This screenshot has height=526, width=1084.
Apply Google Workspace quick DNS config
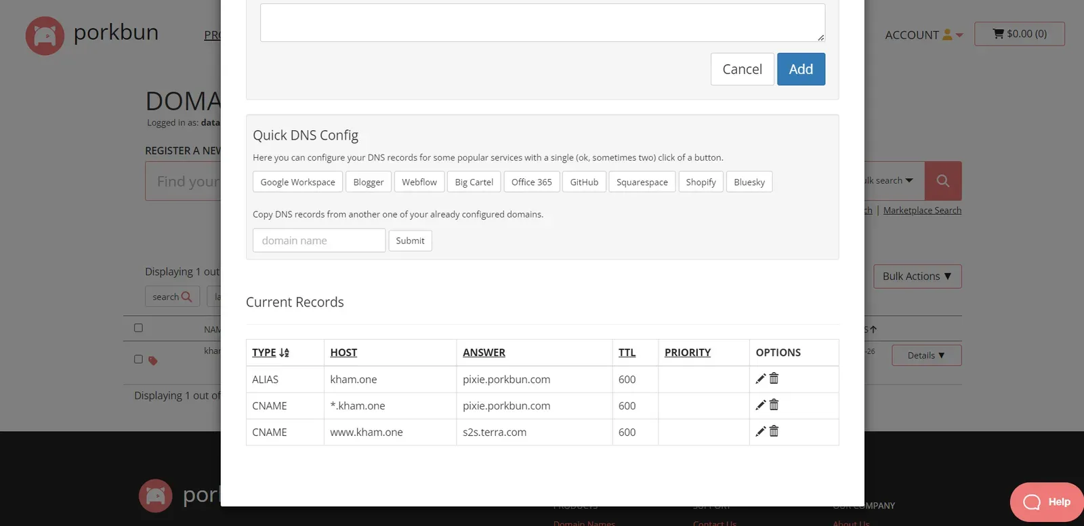(x=297, y=182)
